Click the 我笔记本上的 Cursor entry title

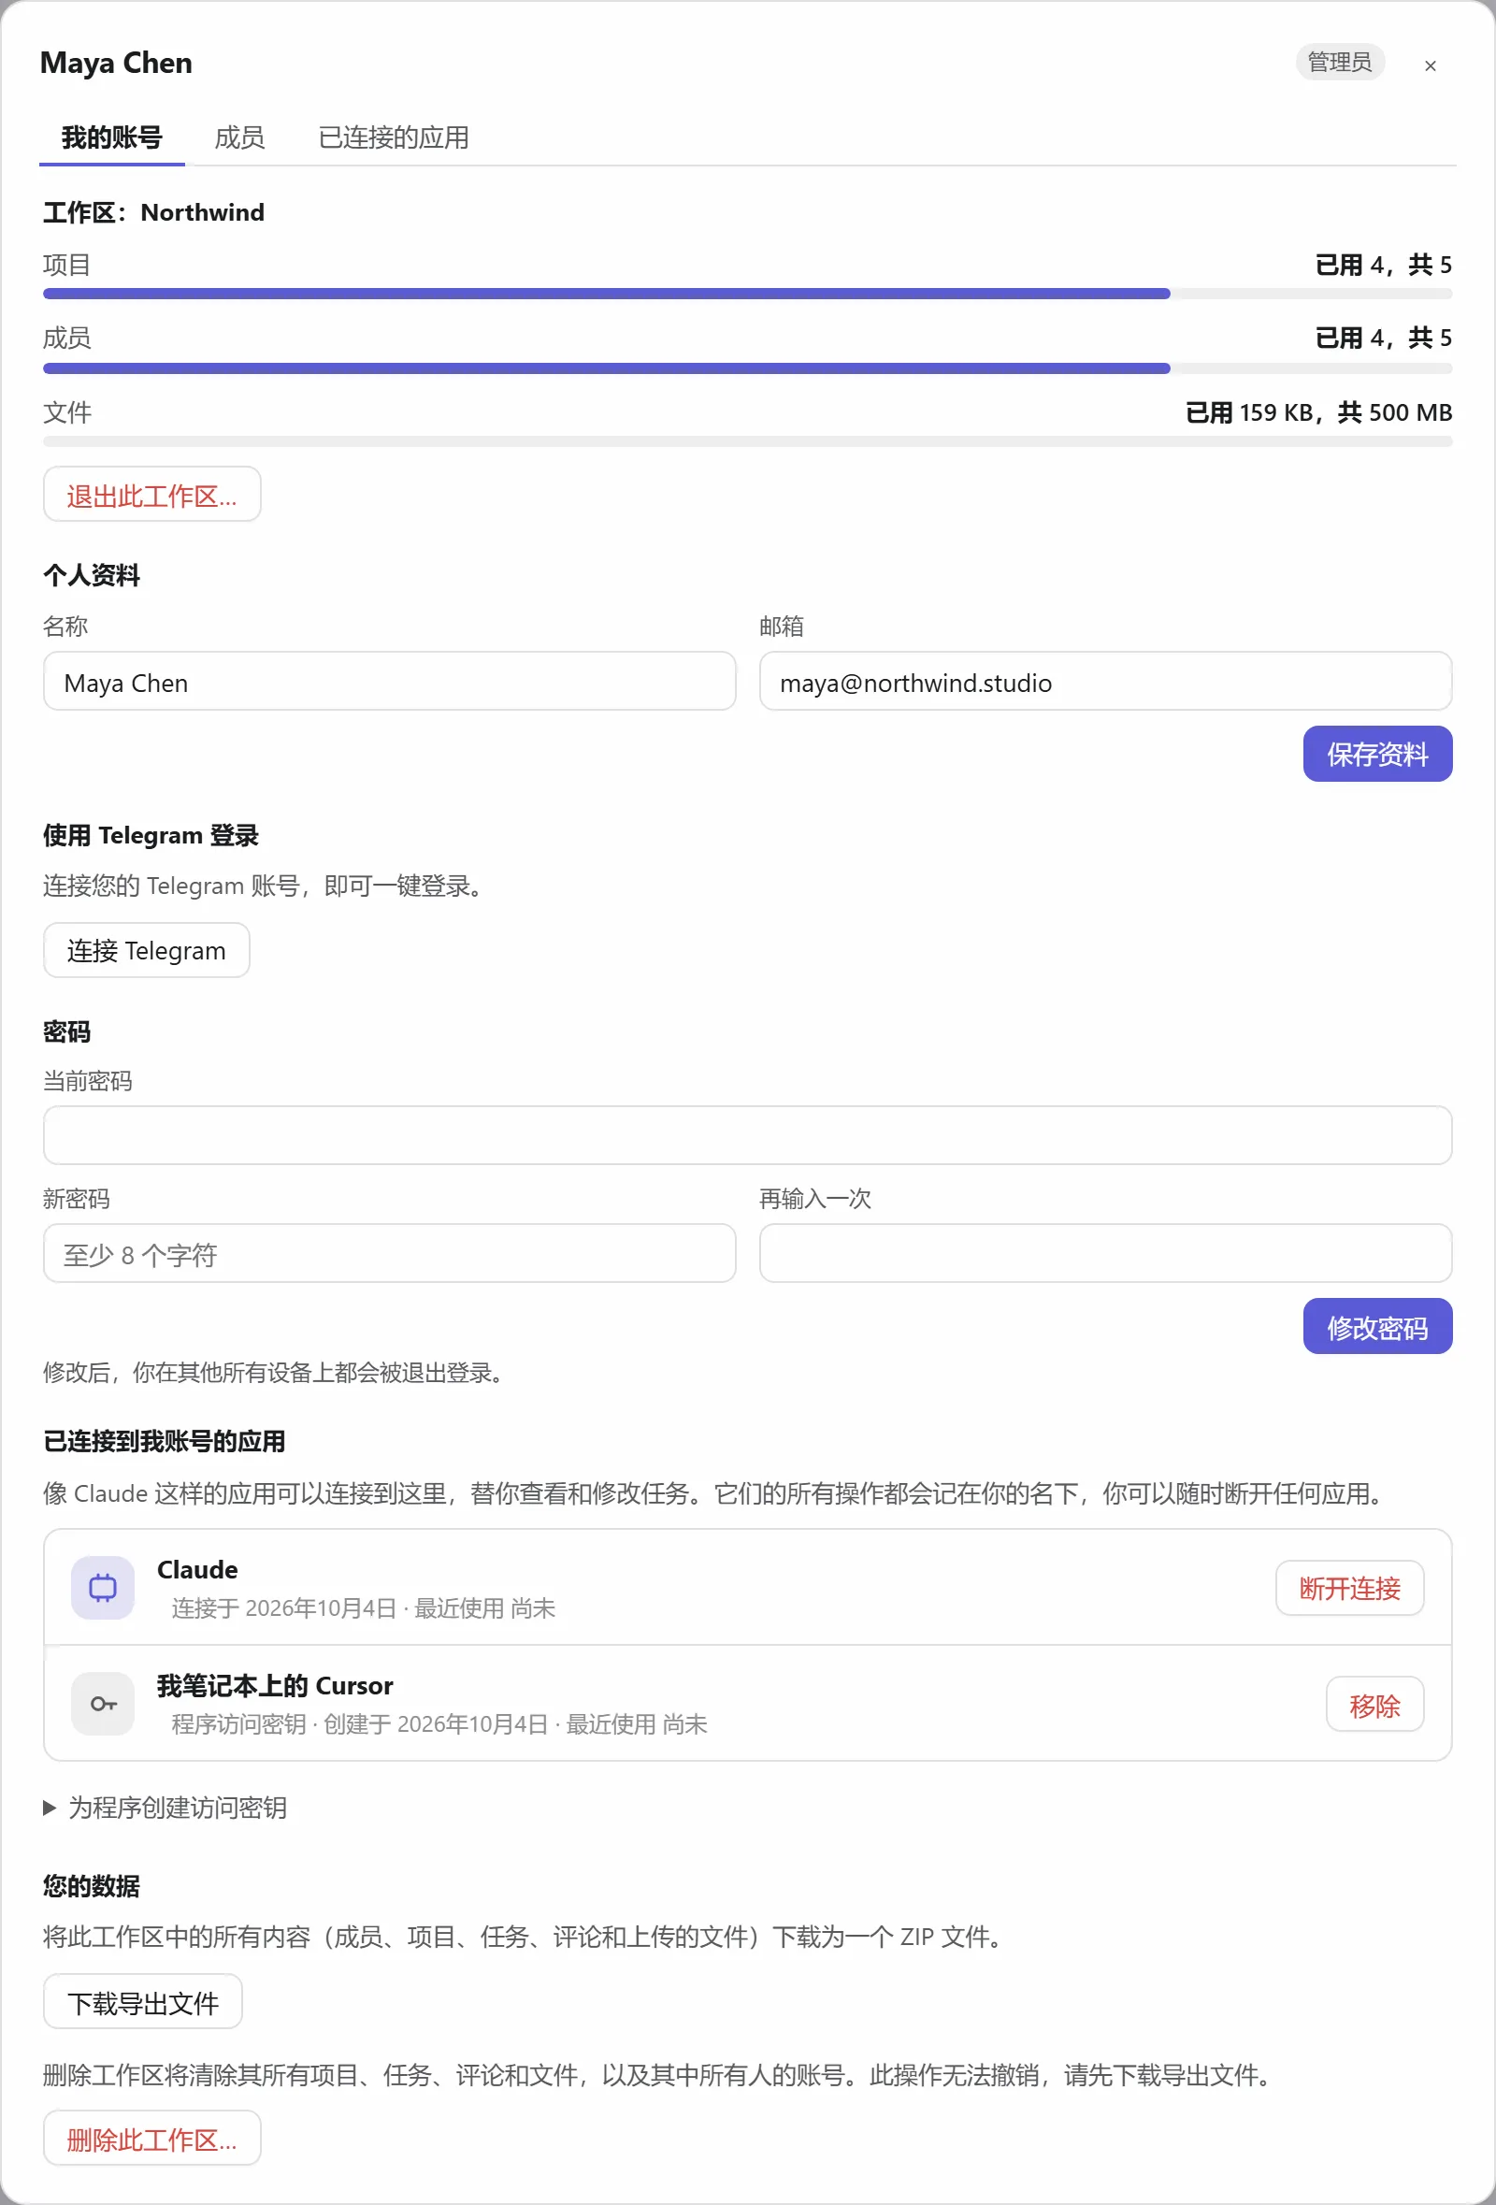pyautogui.click(x=275, y=1686)
